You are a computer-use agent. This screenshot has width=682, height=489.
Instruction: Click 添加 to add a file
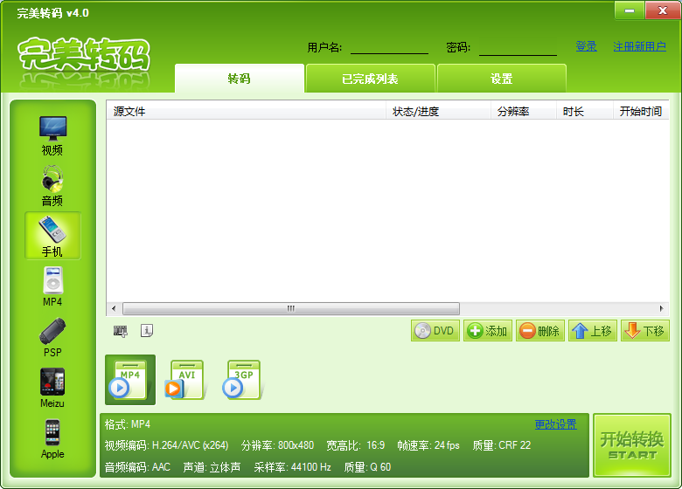(488, 331)
